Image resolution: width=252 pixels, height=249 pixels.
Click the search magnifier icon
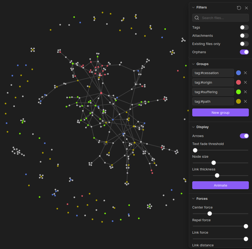197,18
